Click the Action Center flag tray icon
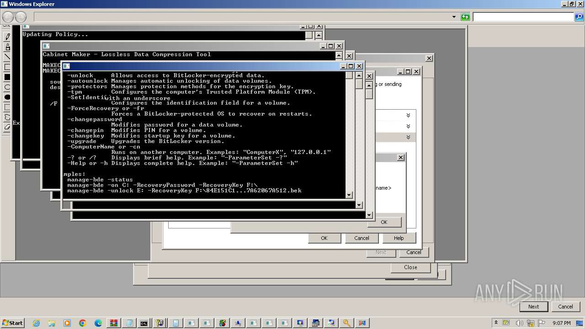This screenshot has width=585, height=329. click(x=541, y=323)
